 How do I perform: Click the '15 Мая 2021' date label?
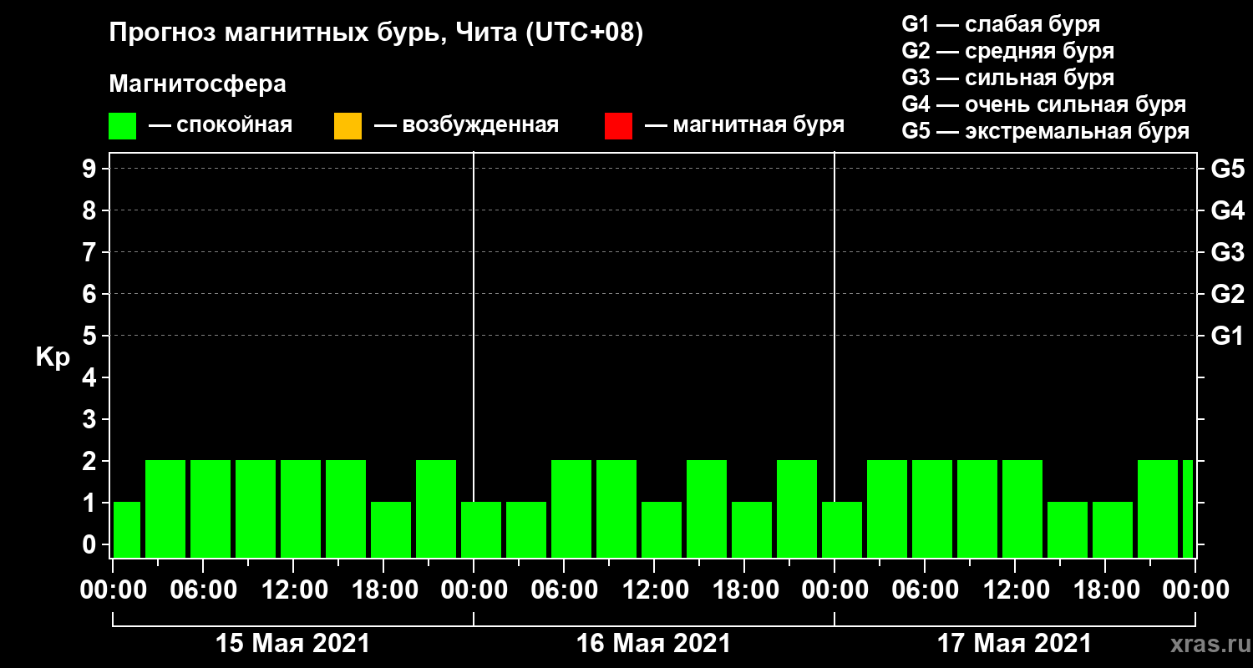[x=292, y=643]
